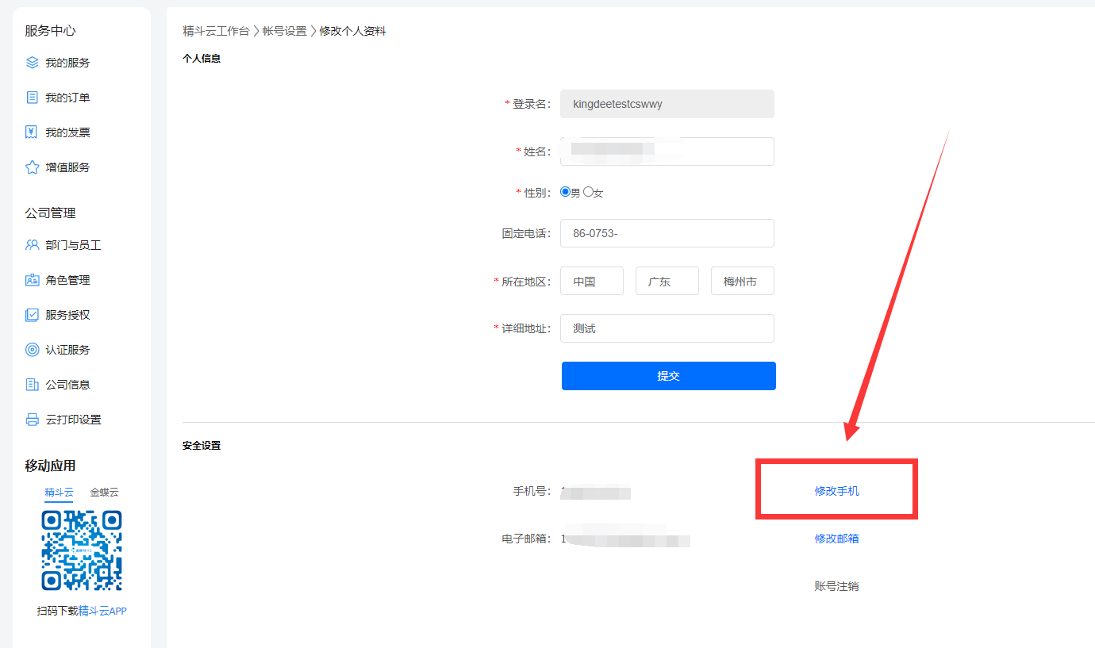The height and width of the screenshot is (648, 1095).
Task: Click the 服务授权 checkmark icon
Action: pyautogui.click(x=32, y=314)
